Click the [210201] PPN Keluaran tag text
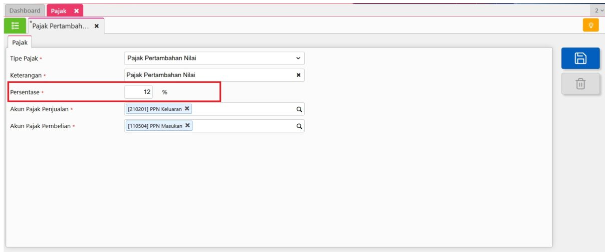The height and width of the screenshot is (252, 611). pos(155,109)
